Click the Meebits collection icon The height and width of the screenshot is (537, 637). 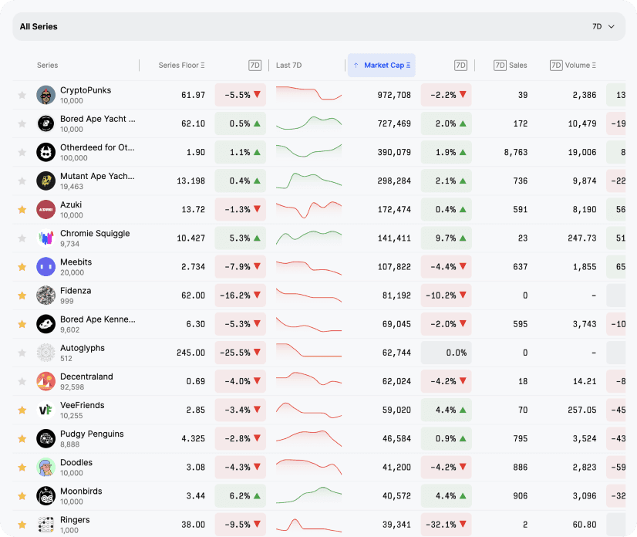(45, 266)
